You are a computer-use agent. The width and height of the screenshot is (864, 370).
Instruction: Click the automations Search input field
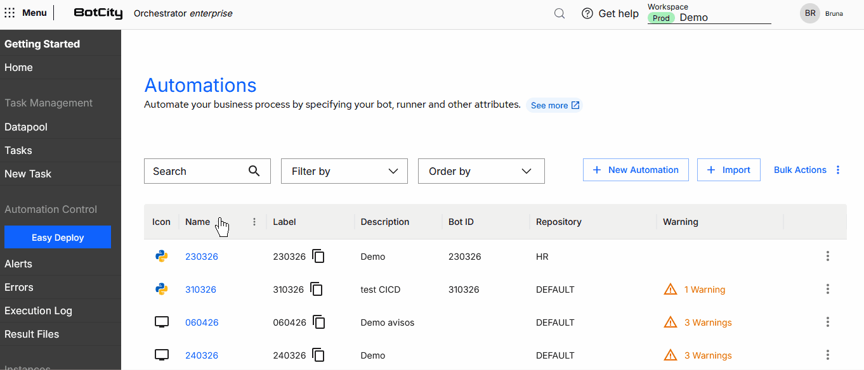click(x=197, y=171)
